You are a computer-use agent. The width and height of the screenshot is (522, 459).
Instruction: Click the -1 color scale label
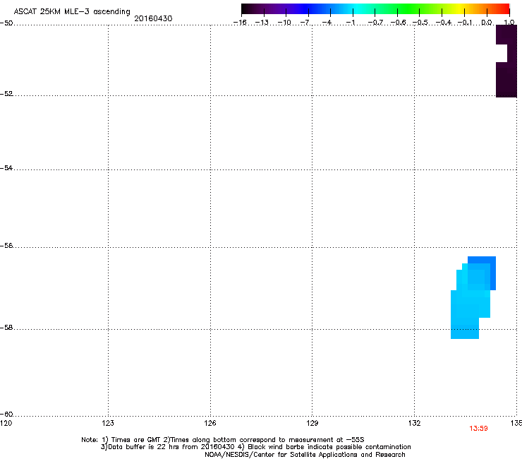point(350,23)
